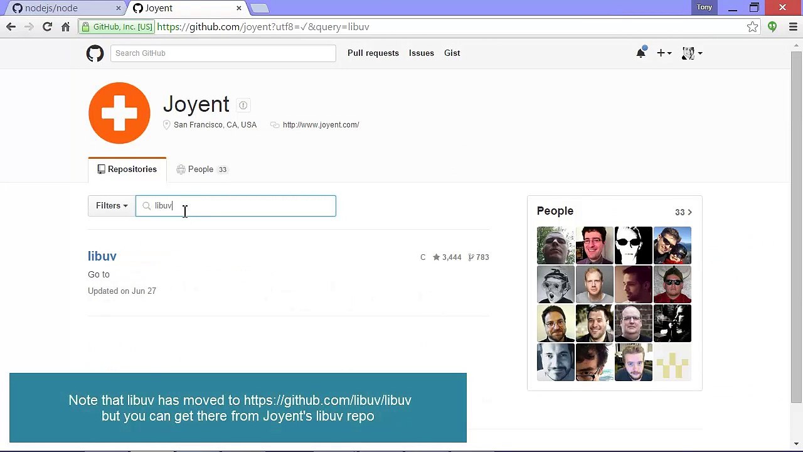Open the yellow pixelated identicon avatar
This screenshot has height=452, width=803.
[673, 362]
